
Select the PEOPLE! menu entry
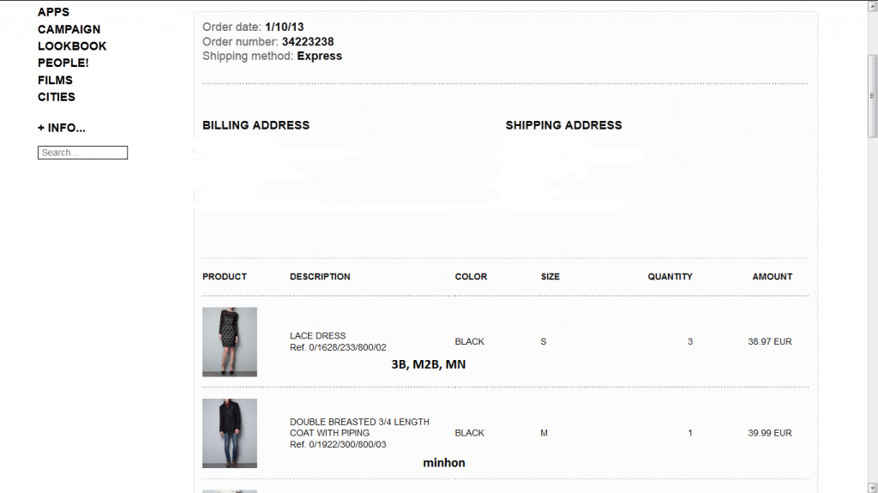63,63
